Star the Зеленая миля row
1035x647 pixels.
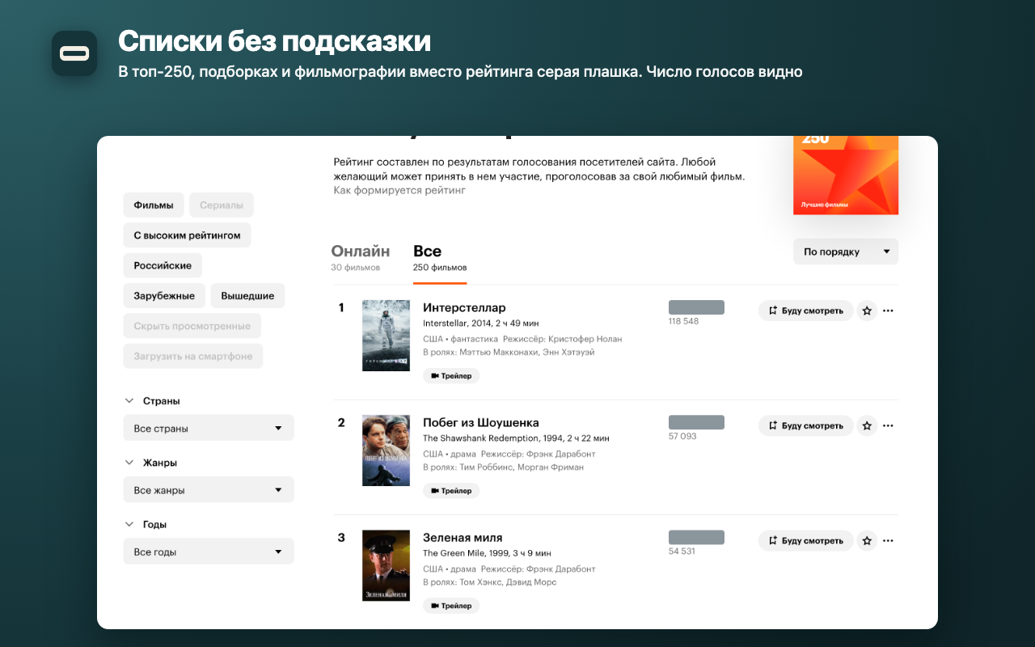coord(867,540)
